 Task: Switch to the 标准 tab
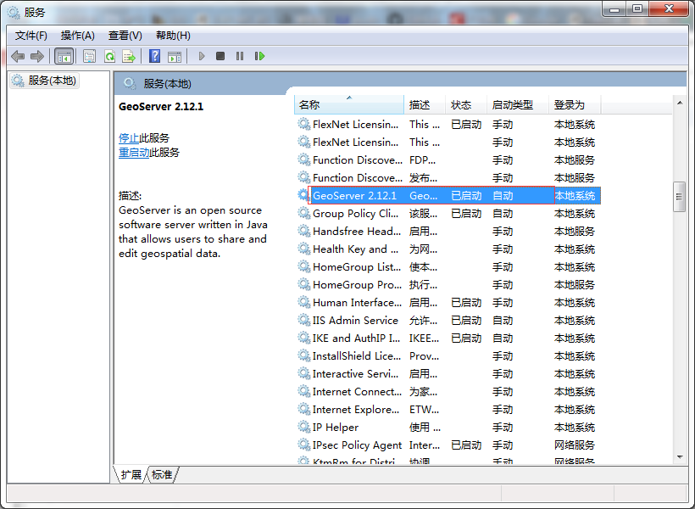pyautogui.click(x=162, y=475)
